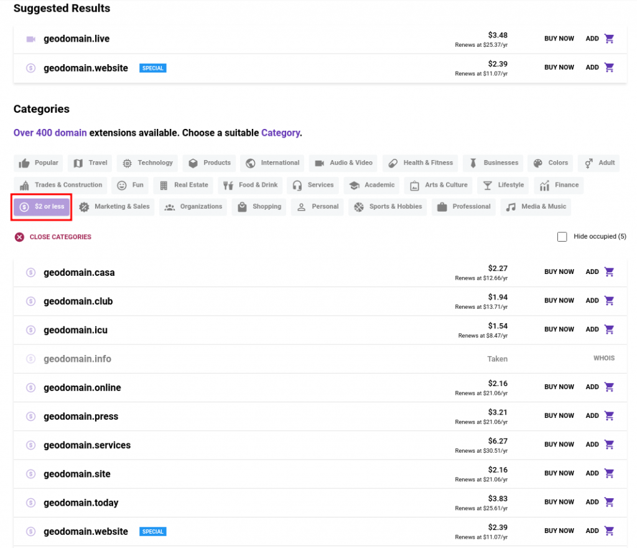Pick the Academic category
Screen dimensions: 637x548
tap(371, 185)
